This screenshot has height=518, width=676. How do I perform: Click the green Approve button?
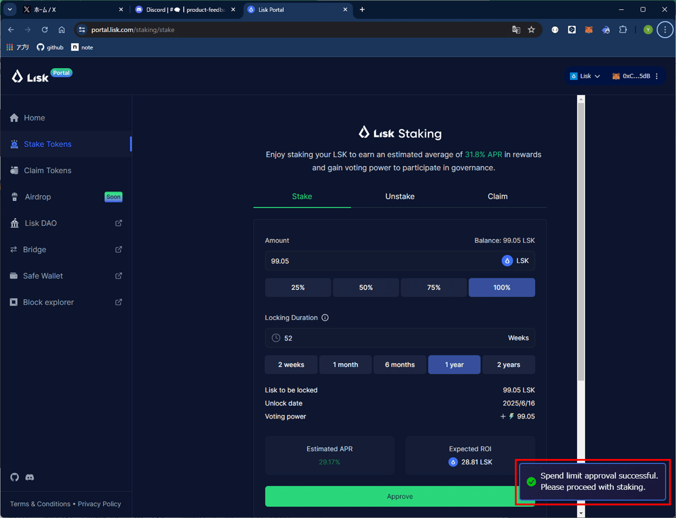400,497
